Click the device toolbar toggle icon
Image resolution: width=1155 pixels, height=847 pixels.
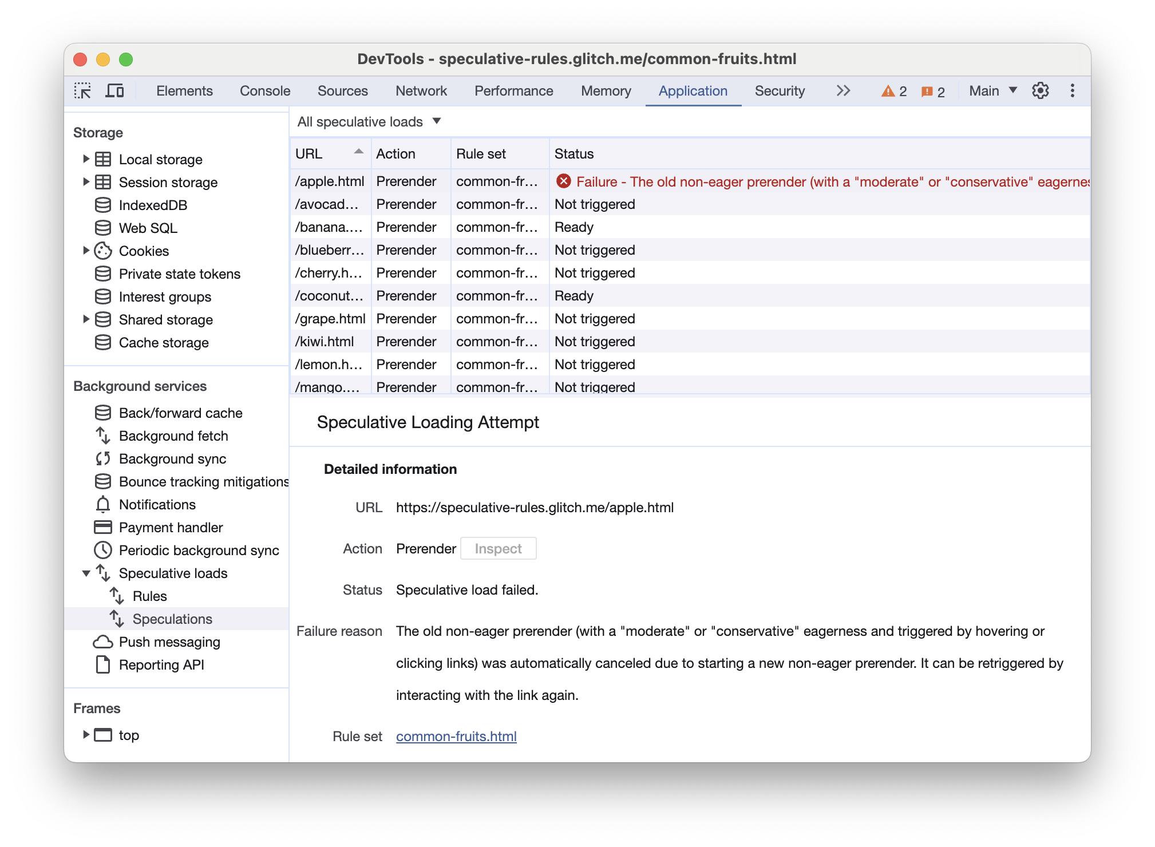[116, 90]
